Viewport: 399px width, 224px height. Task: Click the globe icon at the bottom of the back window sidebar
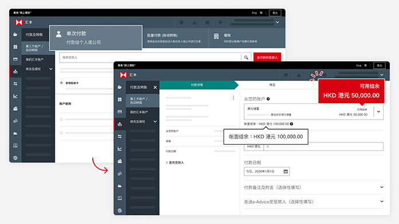(15, 158)
